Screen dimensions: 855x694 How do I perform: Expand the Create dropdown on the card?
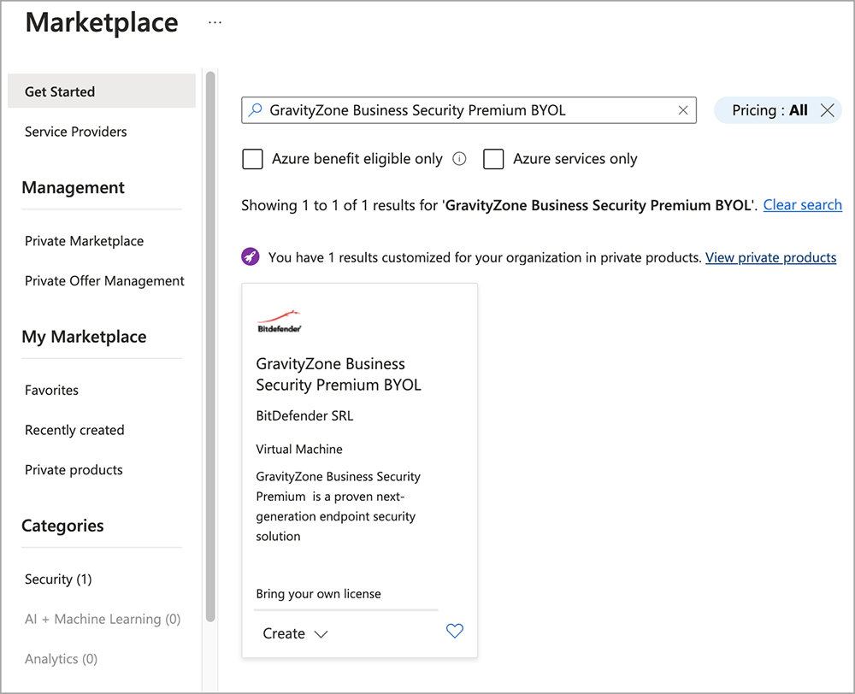click(x=295, y=633)
